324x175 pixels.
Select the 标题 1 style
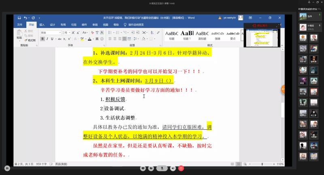pyautogui.click(x=187, y=35)
